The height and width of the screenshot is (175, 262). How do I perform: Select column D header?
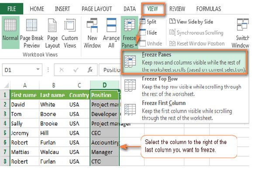(104, 85)
